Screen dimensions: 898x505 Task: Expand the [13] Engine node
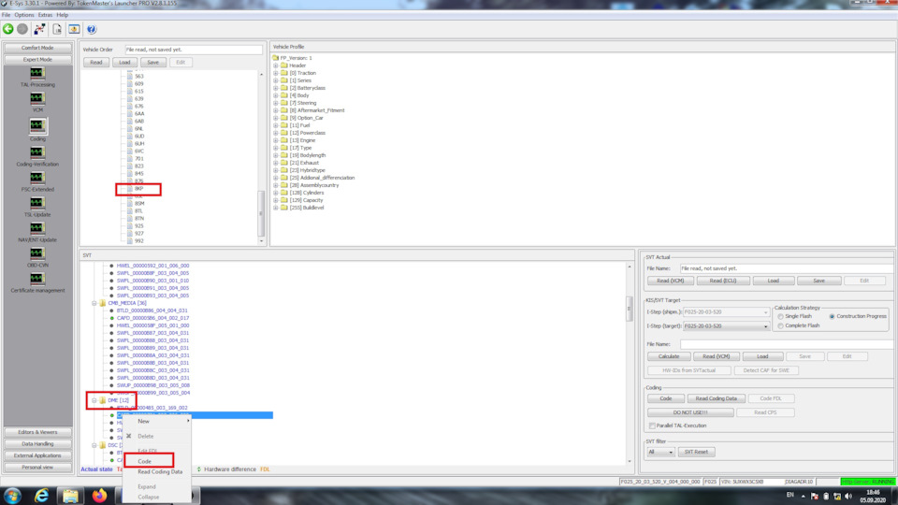275,140
